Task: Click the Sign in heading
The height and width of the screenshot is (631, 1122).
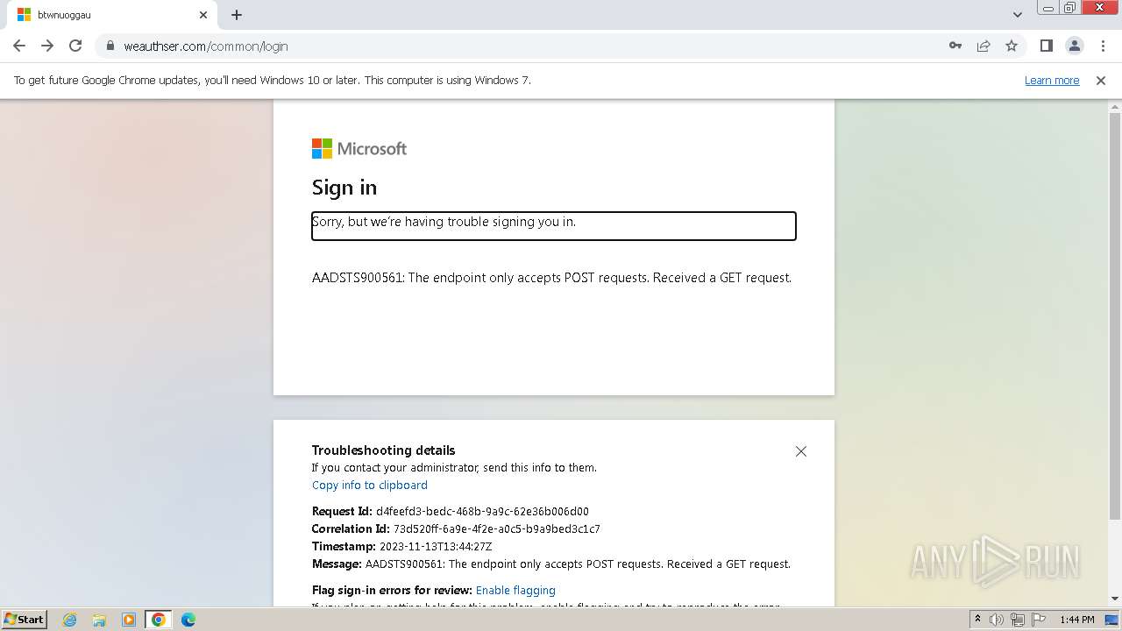Action: point(344,188)
